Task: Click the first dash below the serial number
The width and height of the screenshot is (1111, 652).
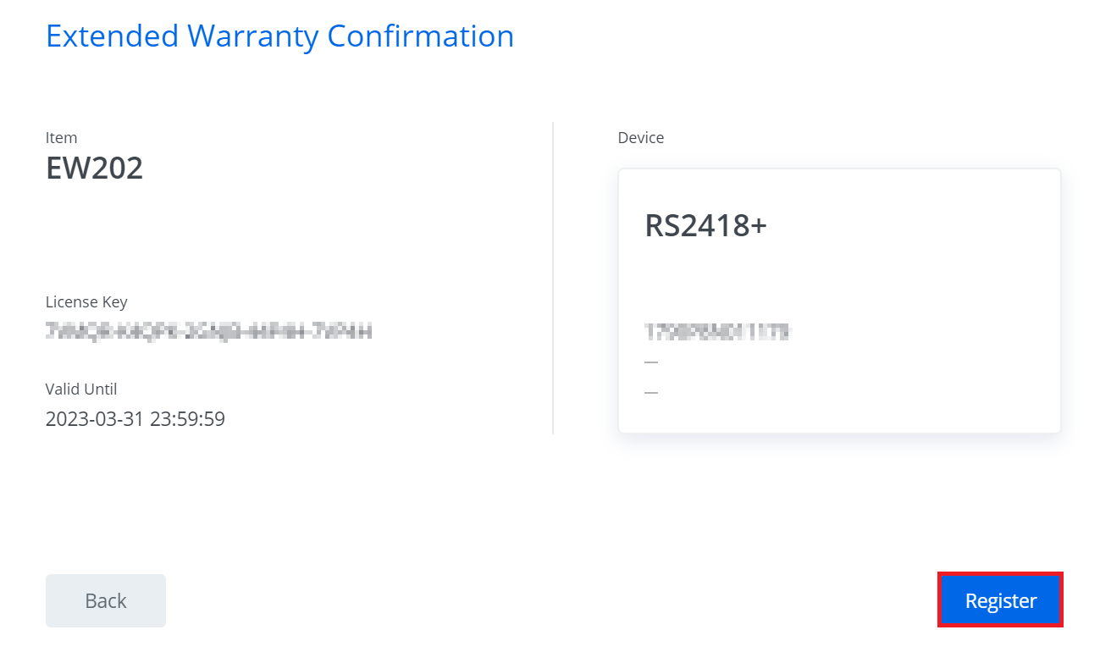Action: [651, 362]
